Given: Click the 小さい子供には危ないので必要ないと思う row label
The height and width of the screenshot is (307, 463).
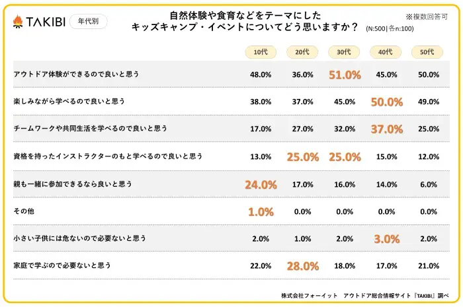Looking at the screenshot, I should click(x=80, y=238).
